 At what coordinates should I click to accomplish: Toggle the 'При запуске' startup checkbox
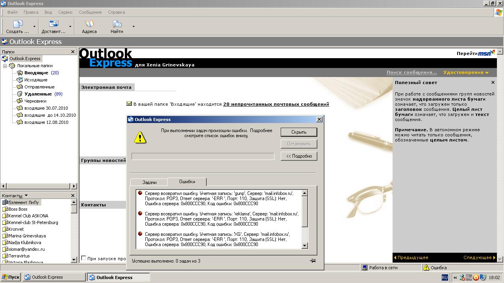tap(83, 258)
